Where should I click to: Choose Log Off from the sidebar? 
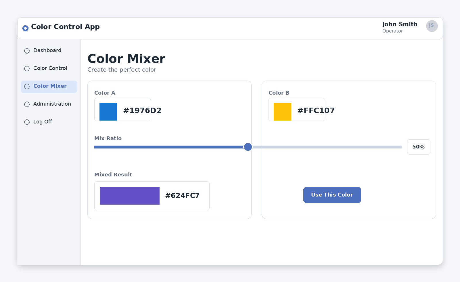point(43,122)
